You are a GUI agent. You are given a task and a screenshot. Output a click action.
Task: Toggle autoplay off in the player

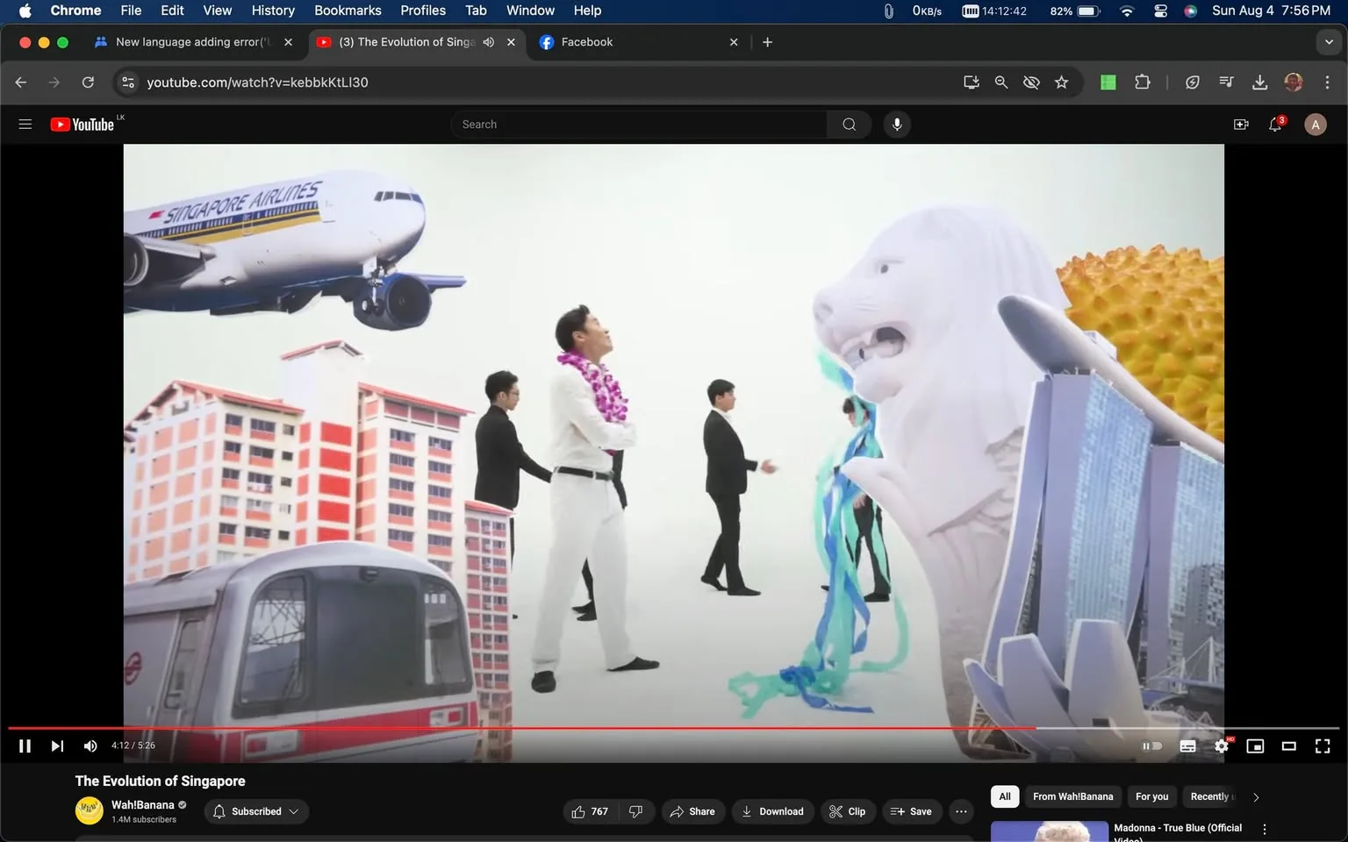coord(1151,746)
